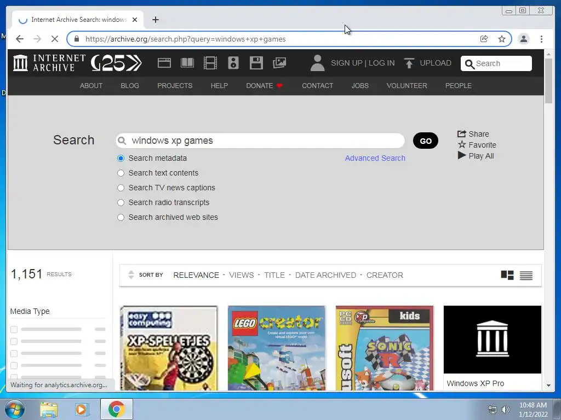Select Search TV news captions option
This screenshot has width=561, height=420.
[x=121, y=188]
